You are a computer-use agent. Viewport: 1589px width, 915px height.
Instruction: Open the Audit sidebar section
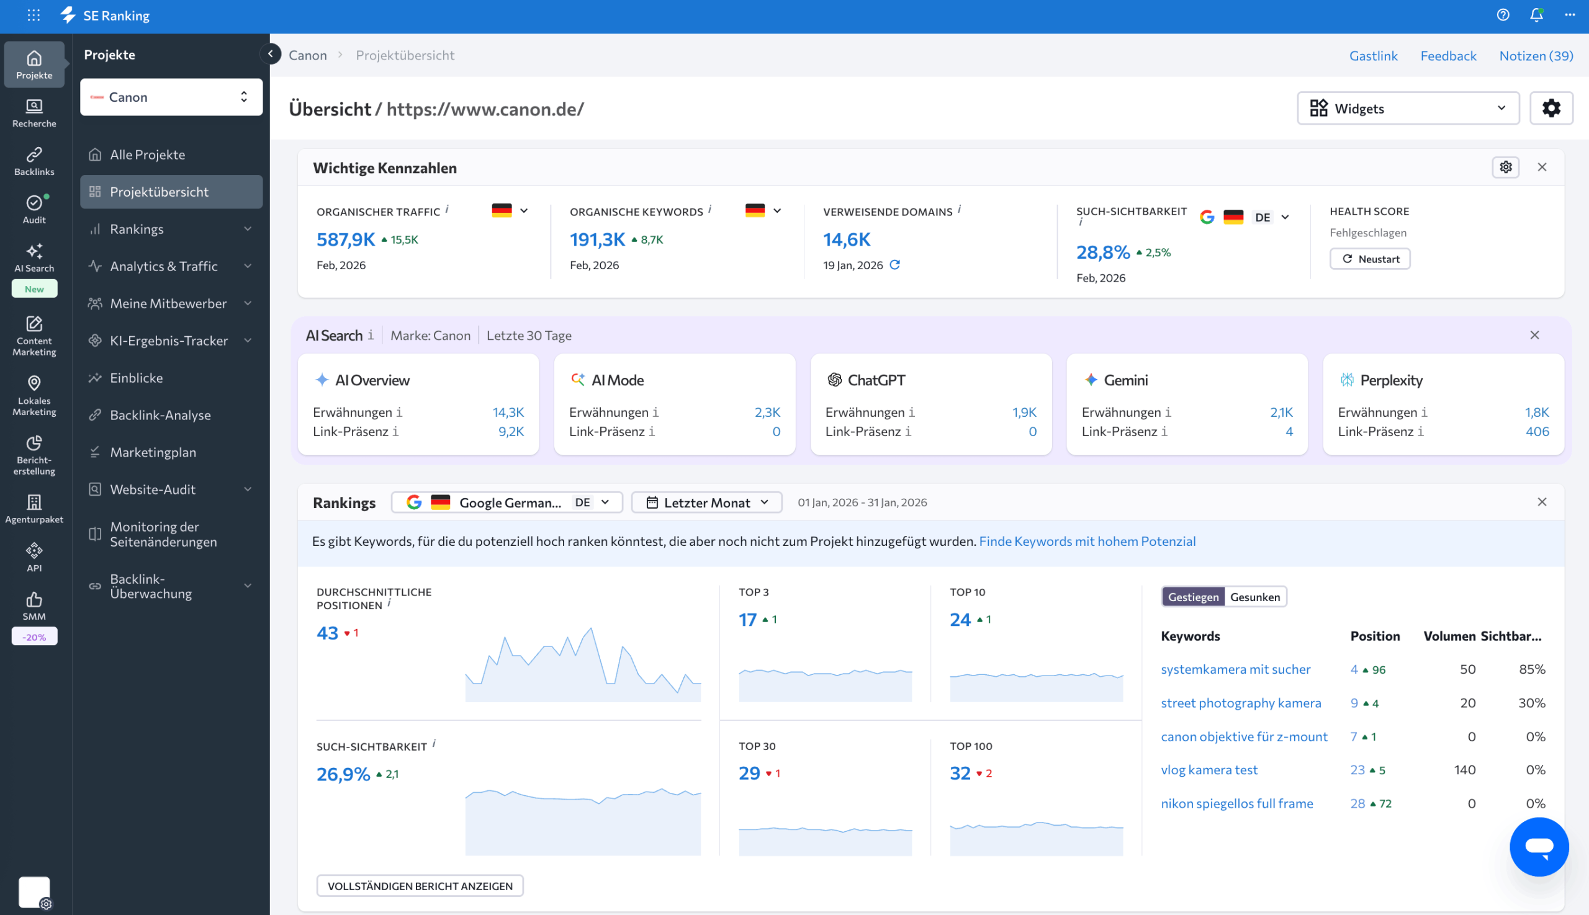tap(34, 208)
